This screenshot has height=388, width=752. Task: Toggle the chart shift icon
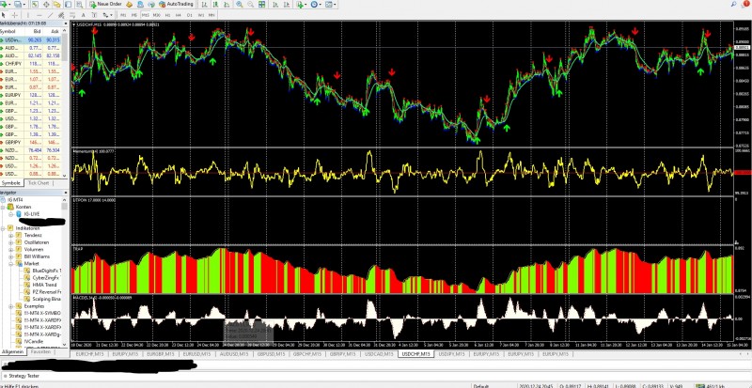point(287,5)
